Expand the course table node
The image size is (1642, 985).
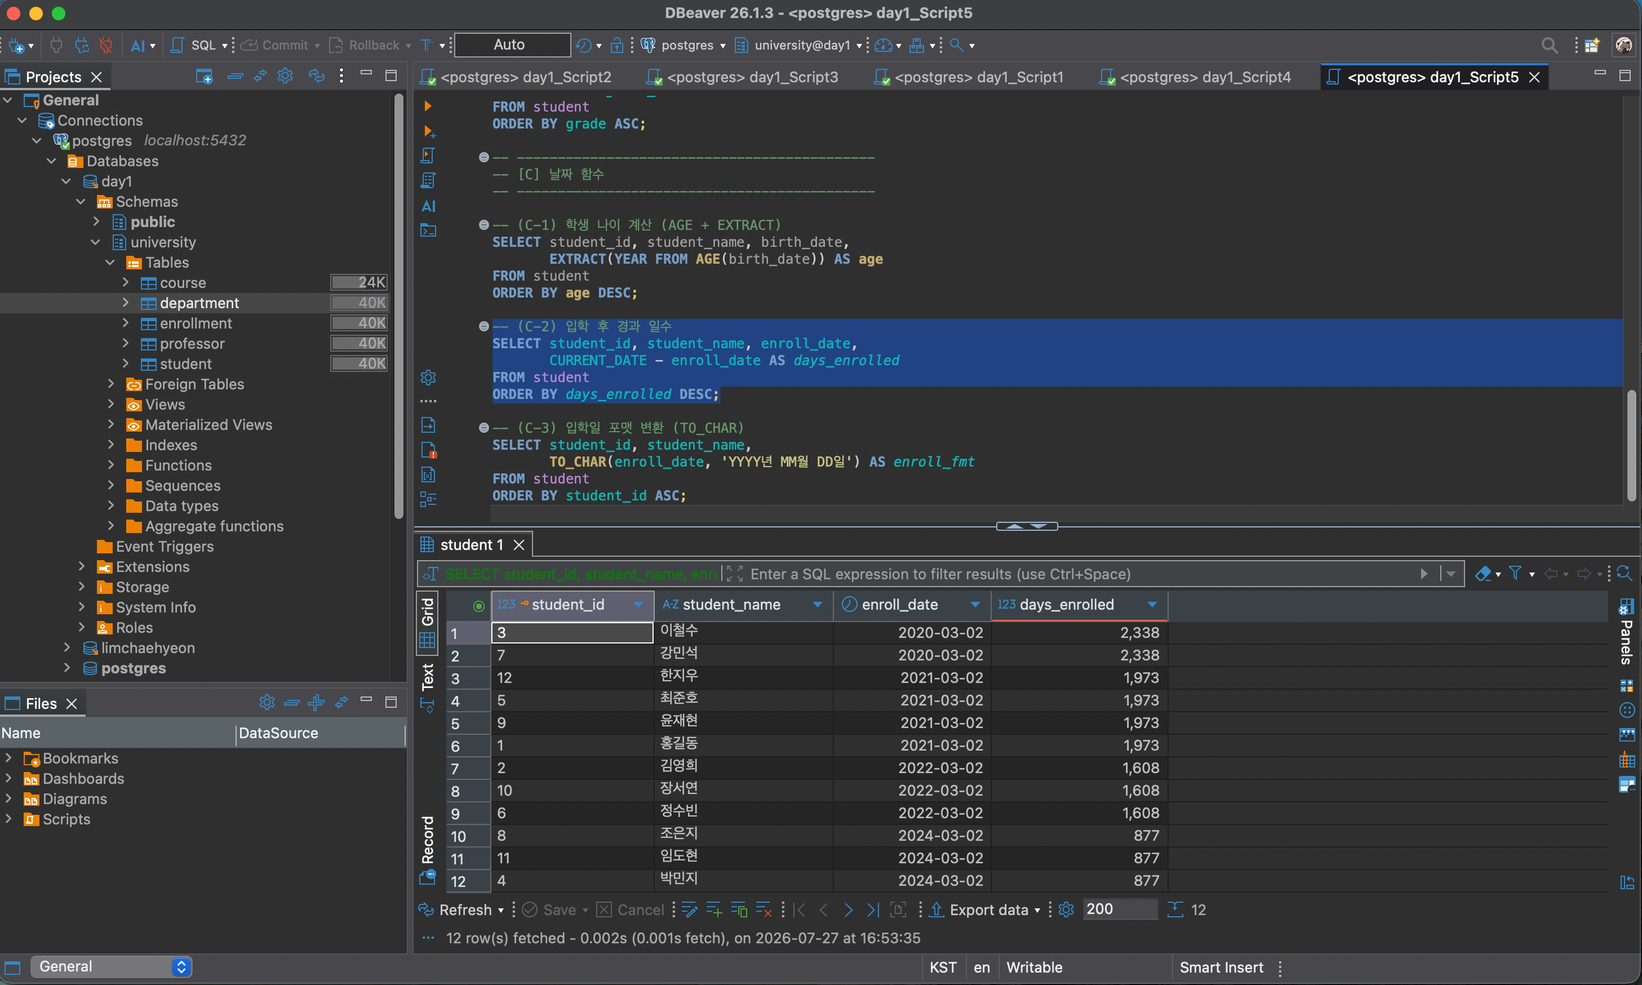pyautogui.click(x=126, y=283)
